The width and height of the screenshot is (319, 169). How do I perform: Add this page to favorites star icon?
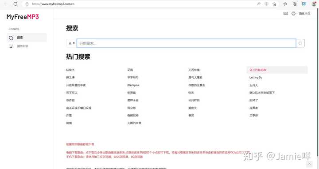tap(274, 4)
